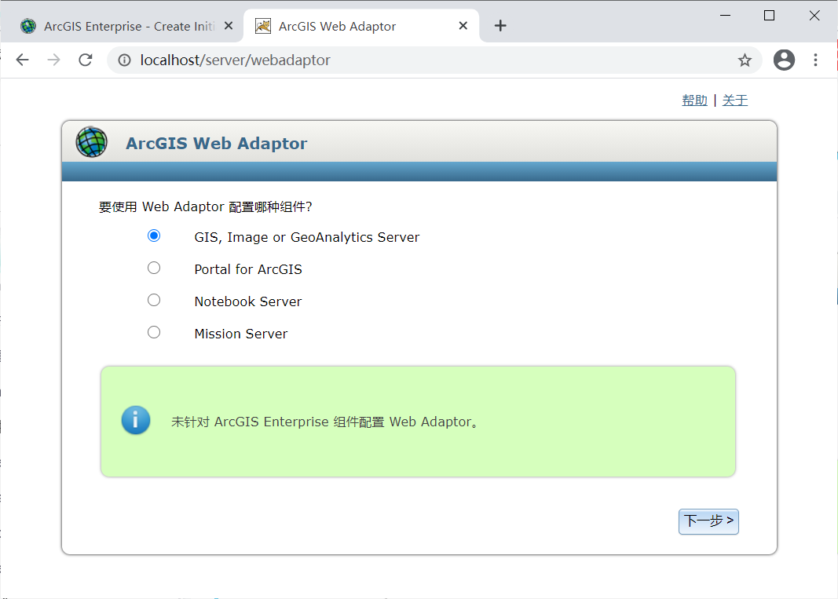Image resolution: width=838 pixels, height=599 pixels.
Task: Click the 下一步 button to proceed
Action: [x=708, y=521]
